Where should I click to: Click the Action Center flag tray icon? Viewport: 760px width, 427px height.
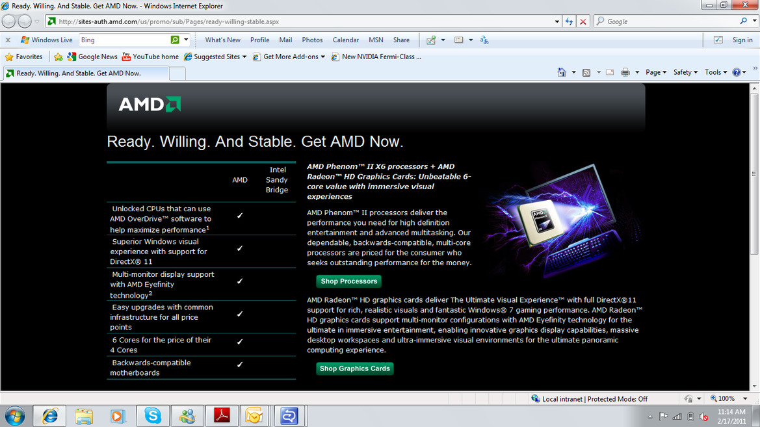point(664,417)
